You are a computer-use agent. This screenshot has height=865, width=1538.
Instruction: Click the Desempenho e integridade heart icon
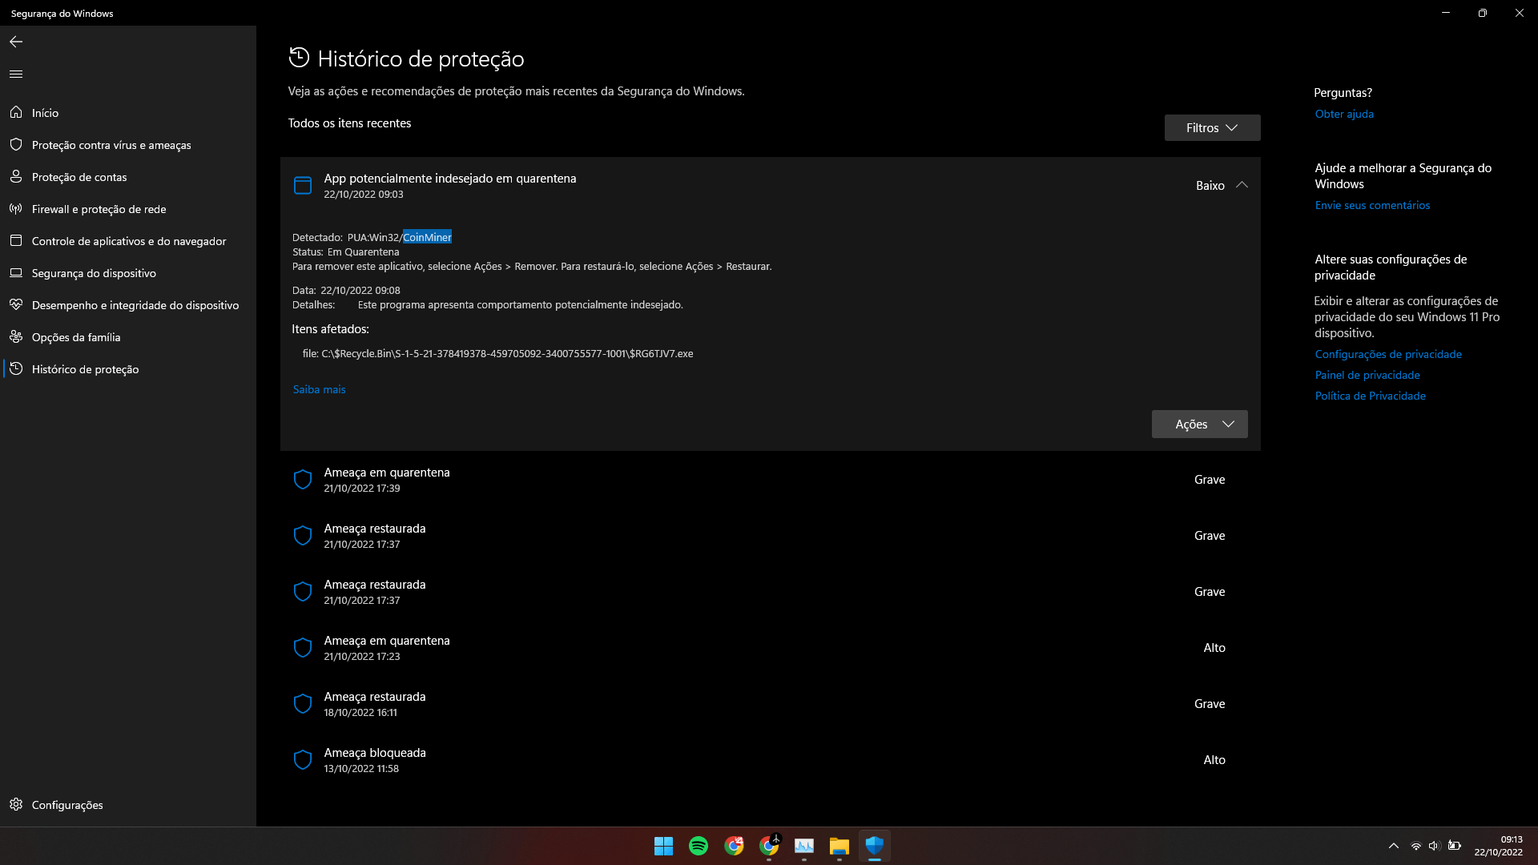pyautogui.click(x=16, y=305)
